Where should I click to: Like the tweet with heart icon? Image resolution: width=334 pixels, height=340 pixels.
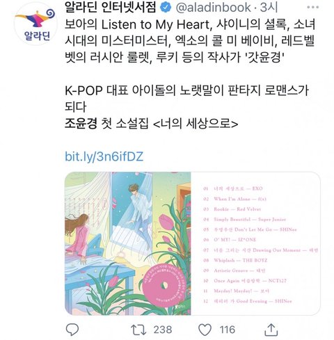(x=205, y=330)
